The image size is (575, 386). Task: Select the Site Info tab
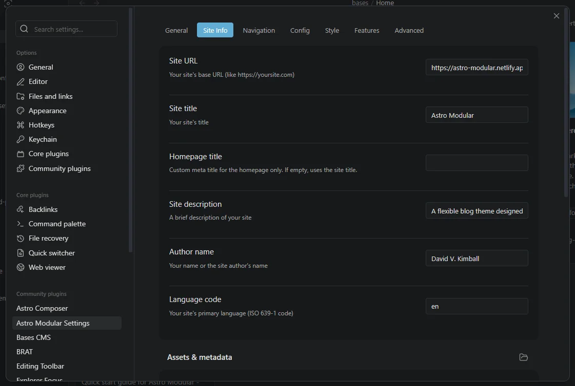click(215, 30)
